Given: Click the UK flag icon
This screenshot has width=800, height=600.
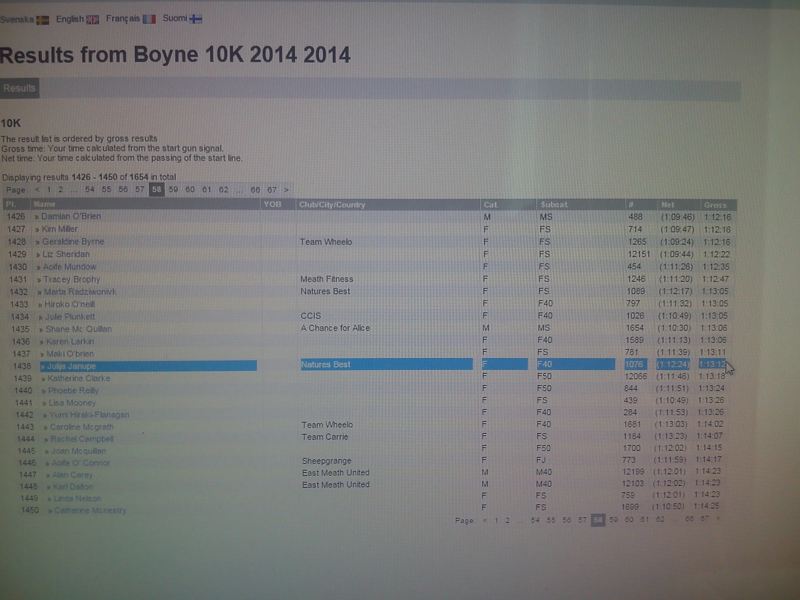Looking at the screenshot, I should (92, 19).
